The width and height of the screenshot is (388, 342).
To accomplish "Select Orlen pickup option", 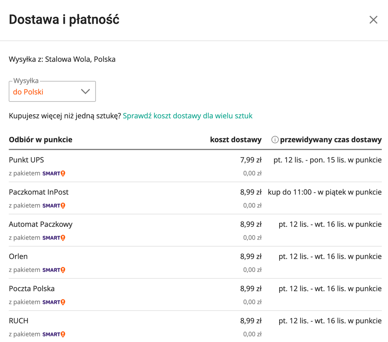I will point(18,256).
